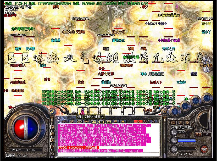Click the 截图 label at top

click(56, 7)
